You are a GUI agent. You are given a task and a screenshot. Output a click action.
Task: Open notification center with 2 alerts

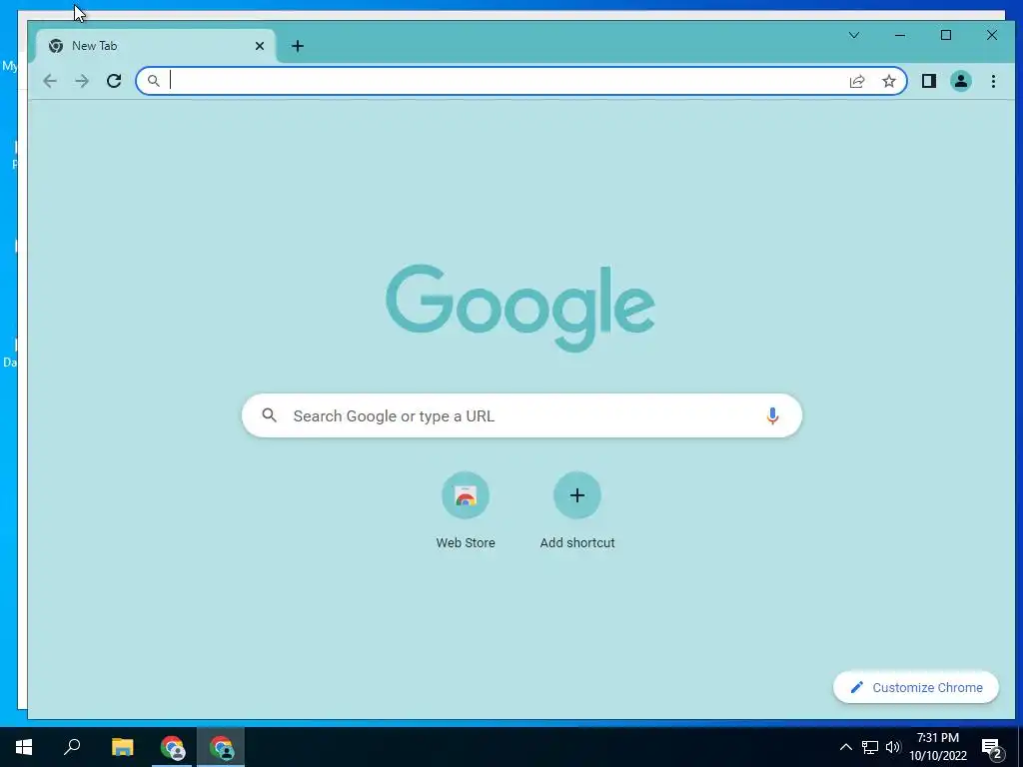pos(991,749)
